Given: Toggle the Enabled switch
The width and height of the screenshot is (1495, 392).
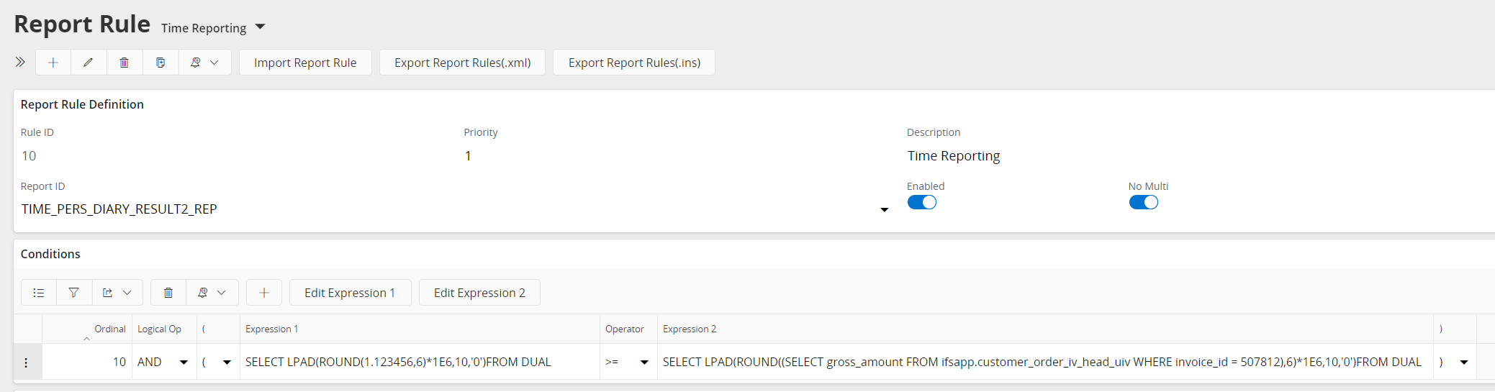Looking at the screenshot, I should point(921,202).
